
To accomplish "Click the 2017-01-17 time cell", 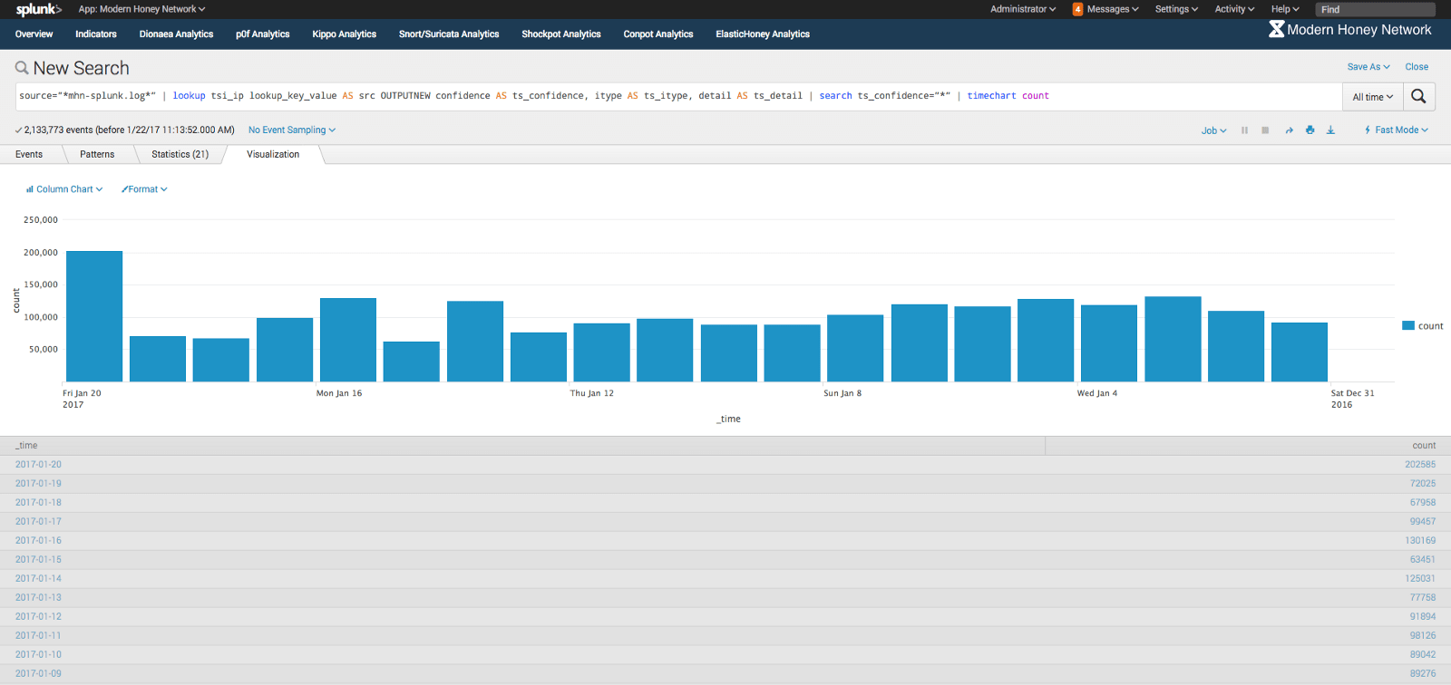I will pyautogui.click(x=38, y=522).
